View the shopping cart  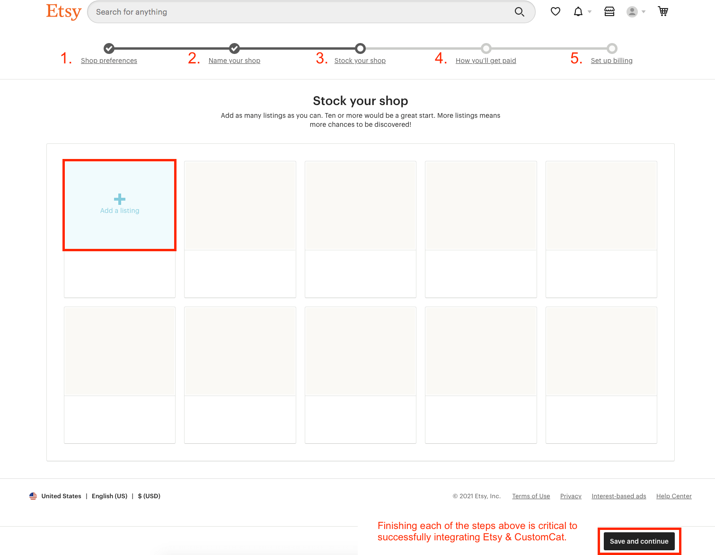(663, 11)
